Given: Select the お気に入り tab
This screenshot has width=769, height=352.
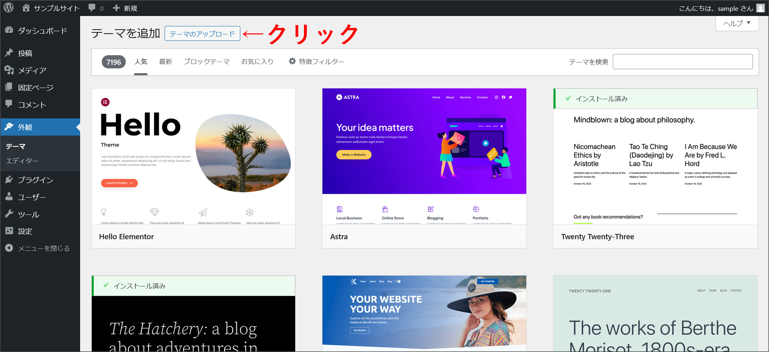Looking at the screenshot, I should point(257,62).
